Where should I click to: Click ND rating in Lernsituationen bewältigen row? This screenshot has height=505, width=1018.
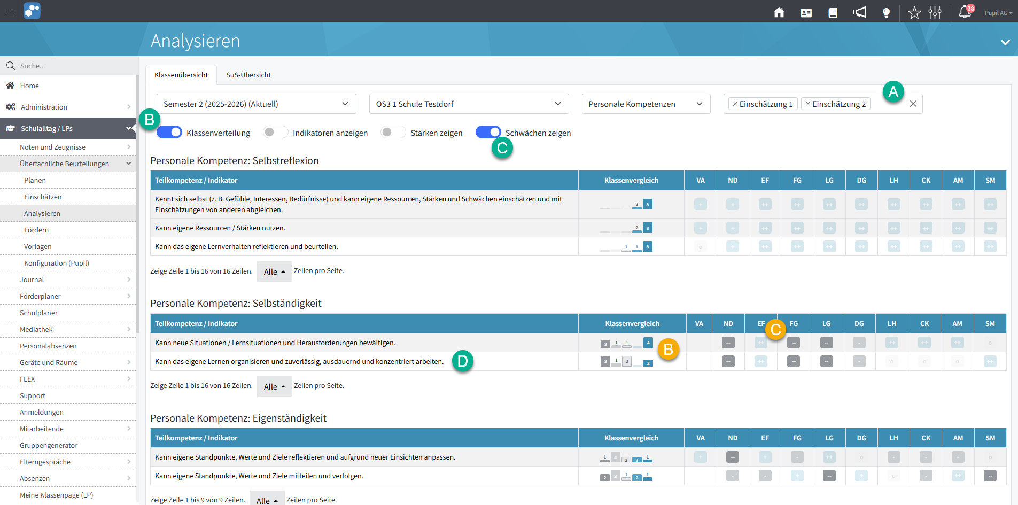728,343
